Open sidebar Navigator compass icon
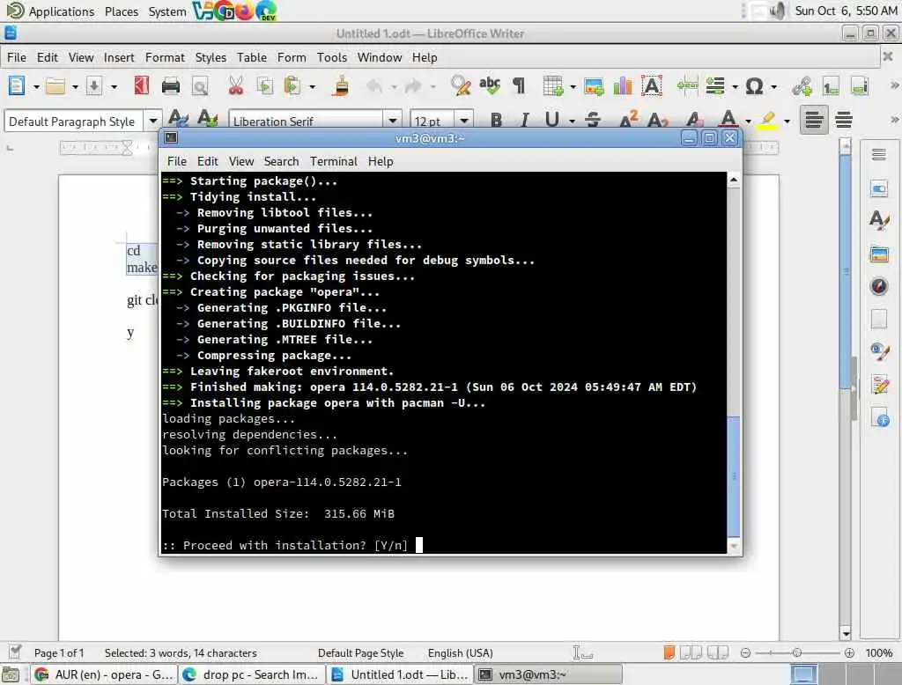The height and width of the screenshot is (685, 902). click(x=879, y=286)
